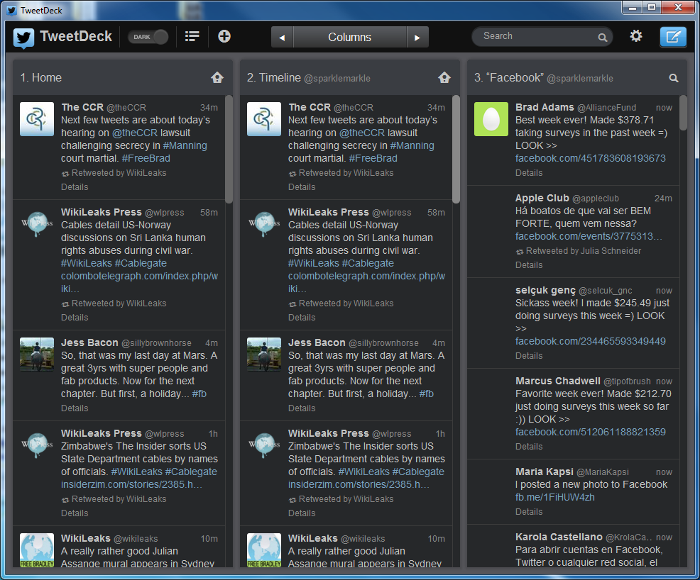
Task: Click the WikiLeaks Press profile avatar
Action: point(36,225)
